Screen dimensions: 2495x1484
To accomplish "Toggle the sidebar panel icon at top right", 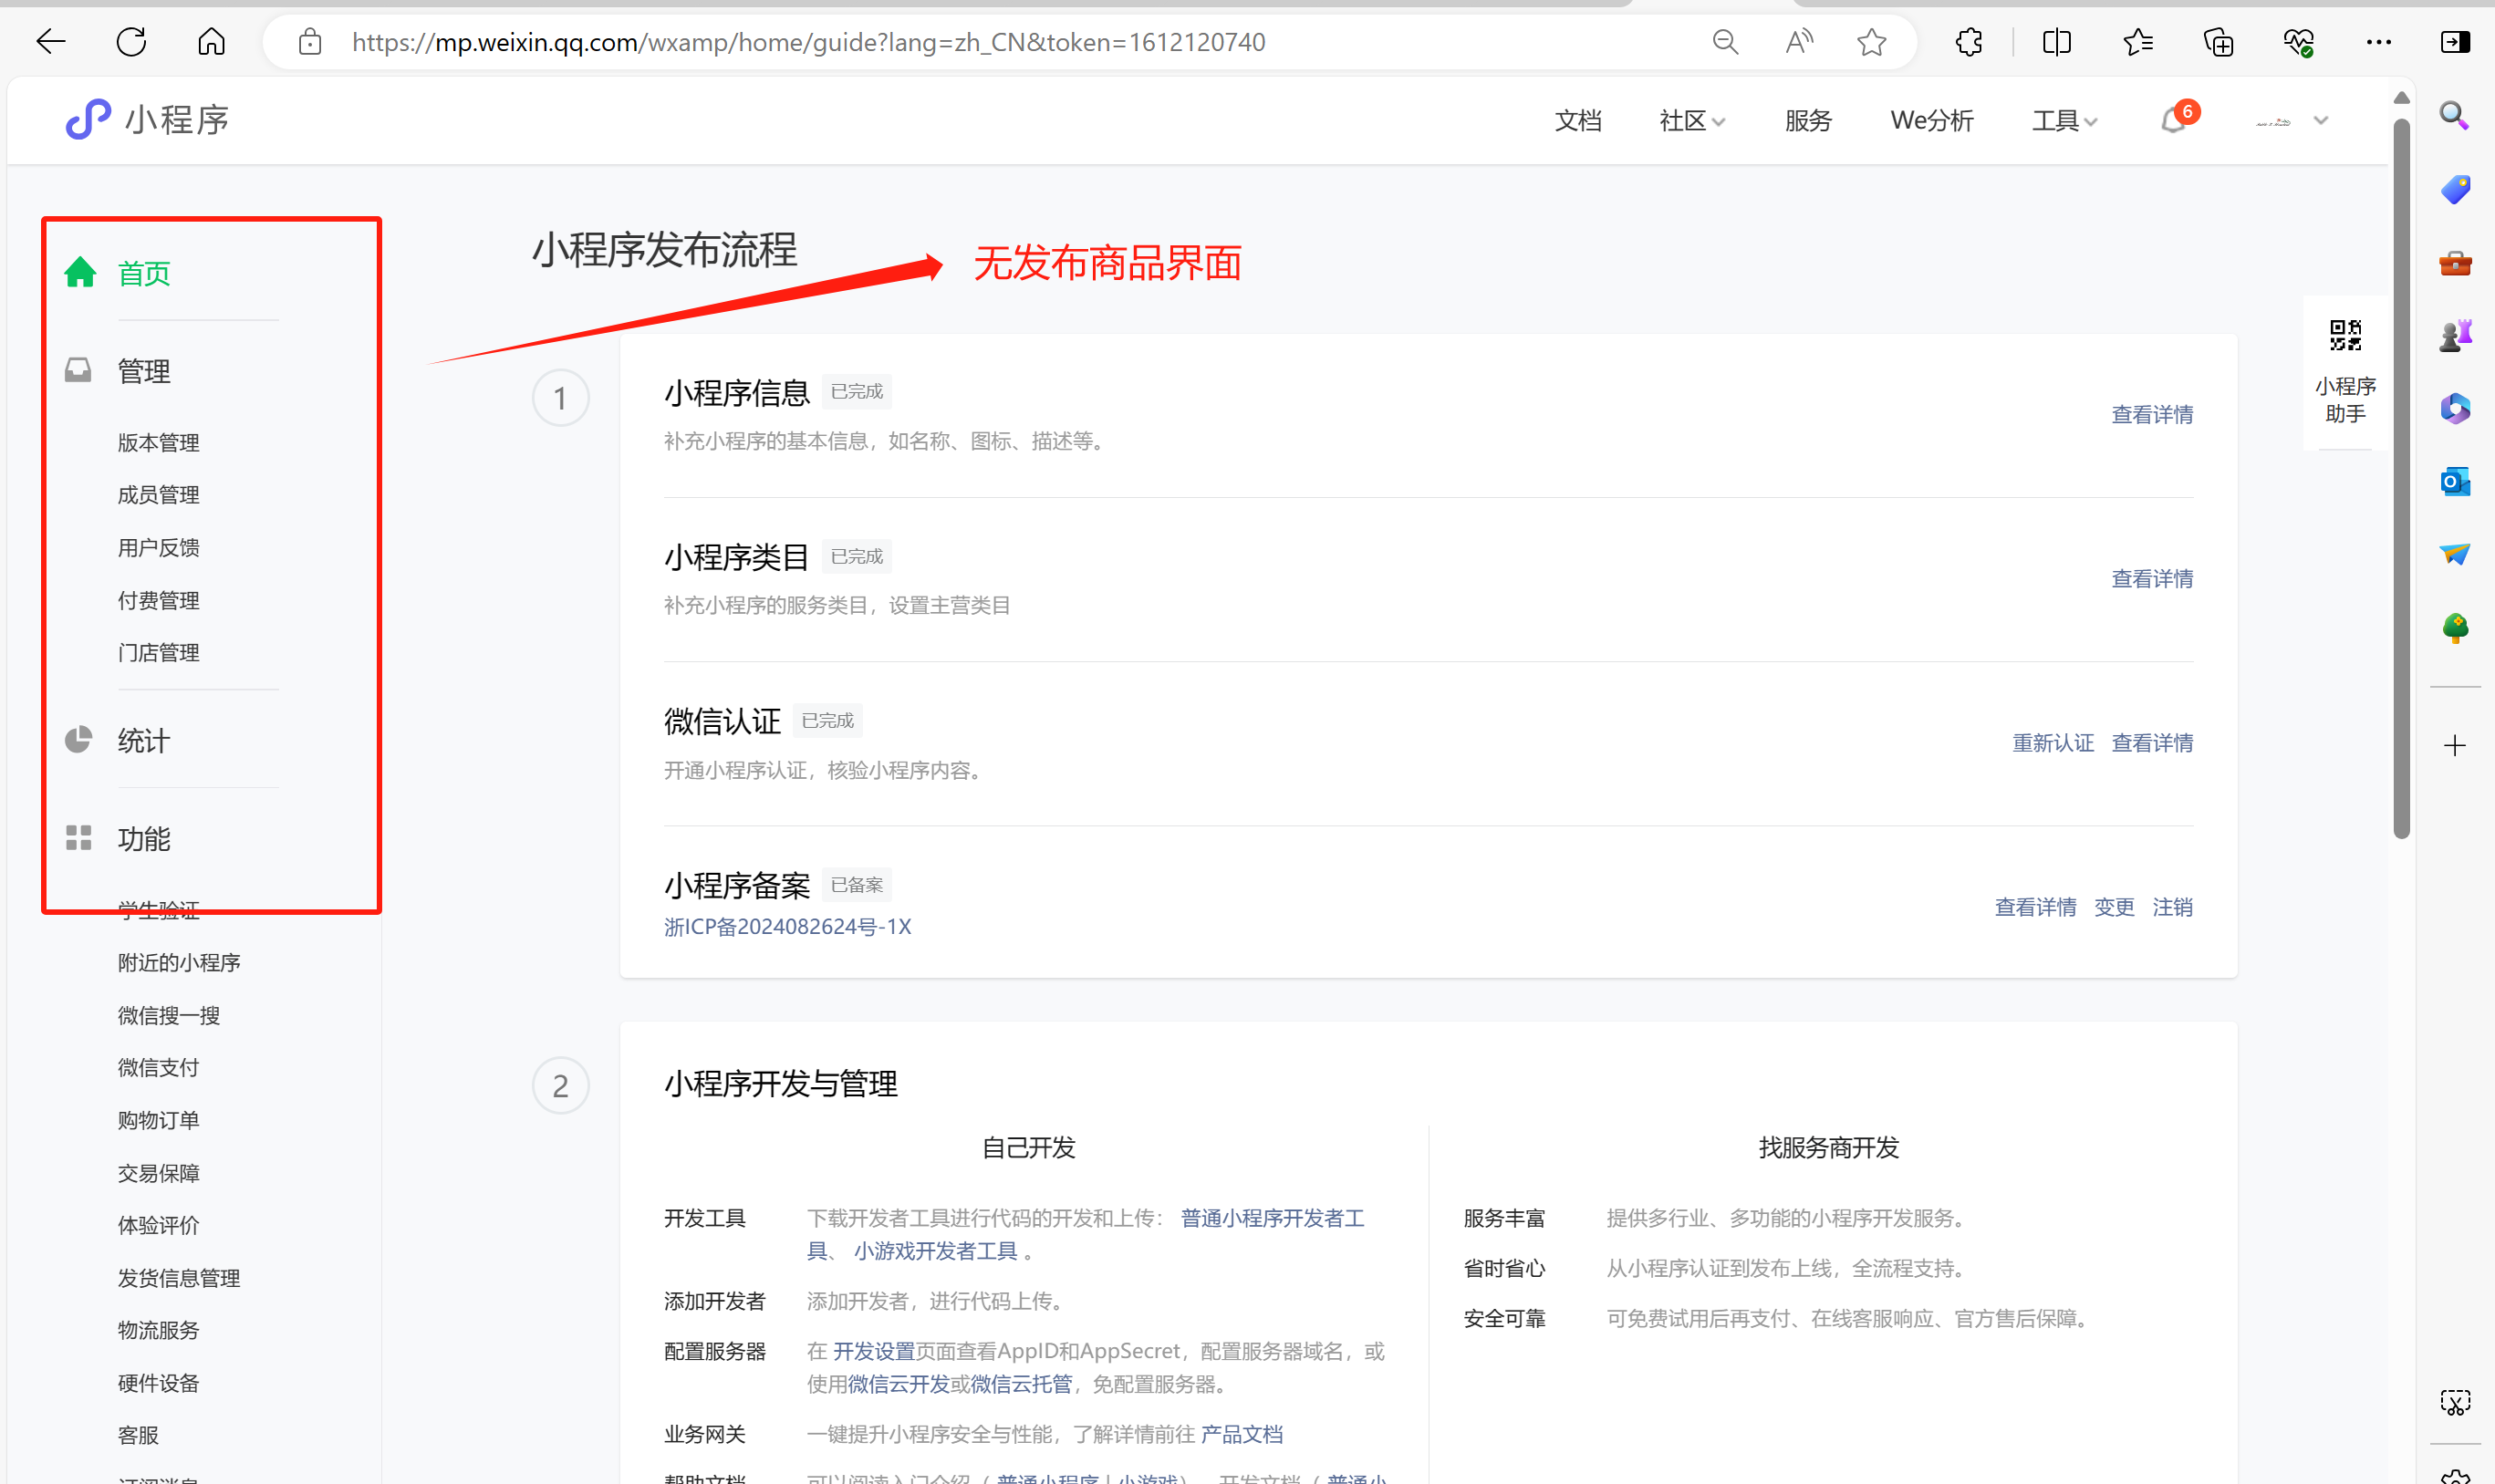I will [2455, 42].
